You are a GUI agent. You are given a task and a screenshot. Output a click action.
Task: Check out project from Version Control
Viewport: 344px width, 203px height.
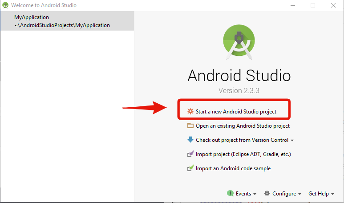pyautogui.click(x=242, y=140)
